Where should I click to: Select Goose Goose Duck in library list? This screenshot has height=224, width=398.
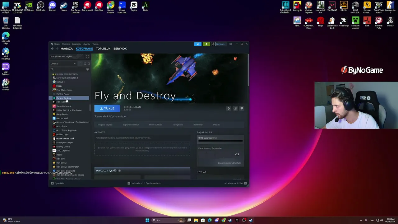(65, 138)
